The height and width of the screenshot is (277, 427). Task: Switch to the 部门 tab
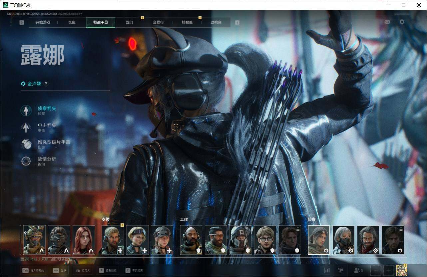pyautogui.click(x=130, y=23)
